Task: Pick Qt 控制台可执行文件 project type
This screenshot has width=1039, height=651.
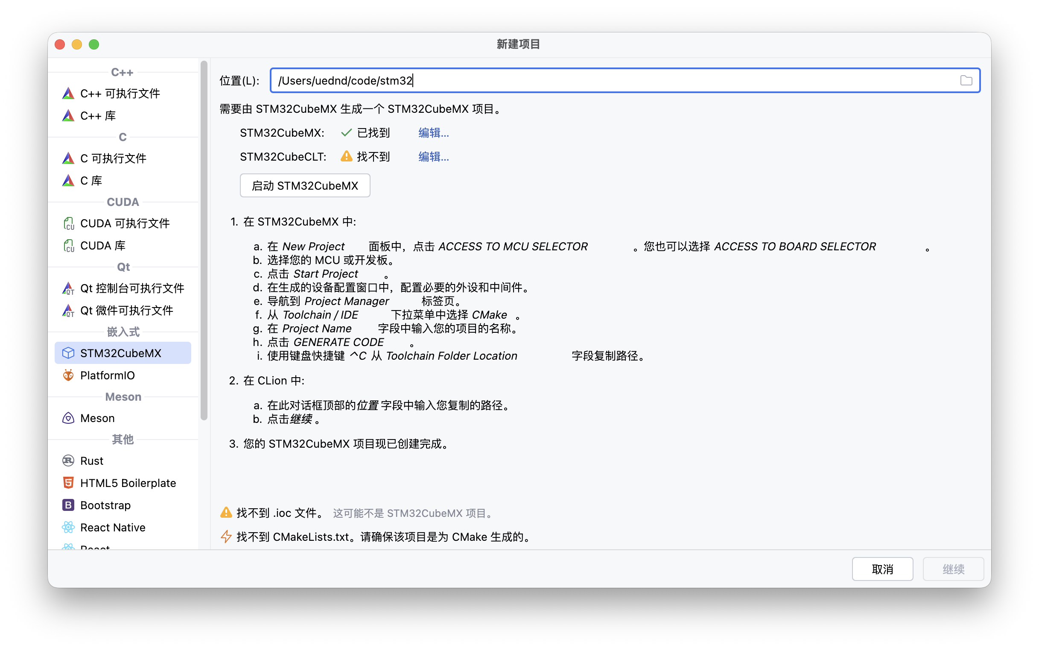Action: 123,288
